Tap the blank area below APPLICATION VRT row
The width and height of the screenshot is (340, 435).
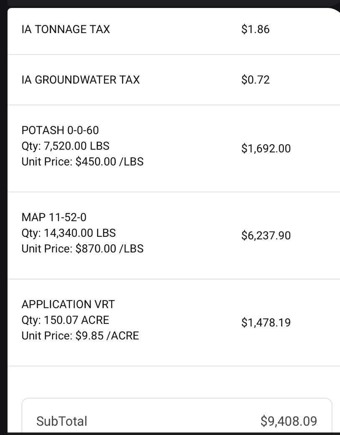click(x=167, y=381)
